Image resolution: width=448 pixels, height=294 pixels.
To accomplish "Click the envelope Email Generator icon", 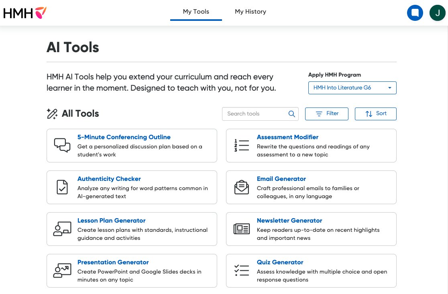I will pos(241,187).
